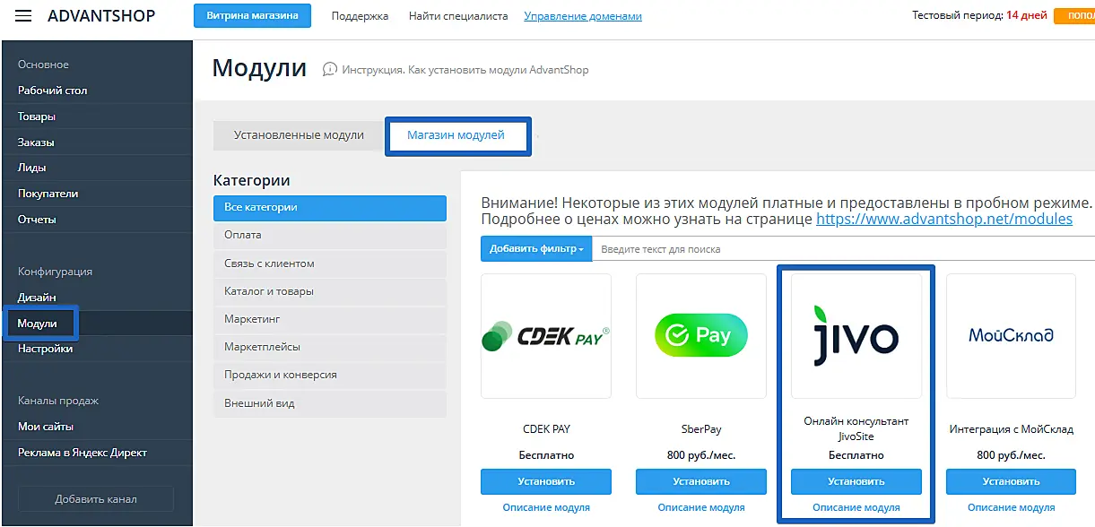
Task: Open the advantshop.net/modules link
Action: click(x=943, y=219)
